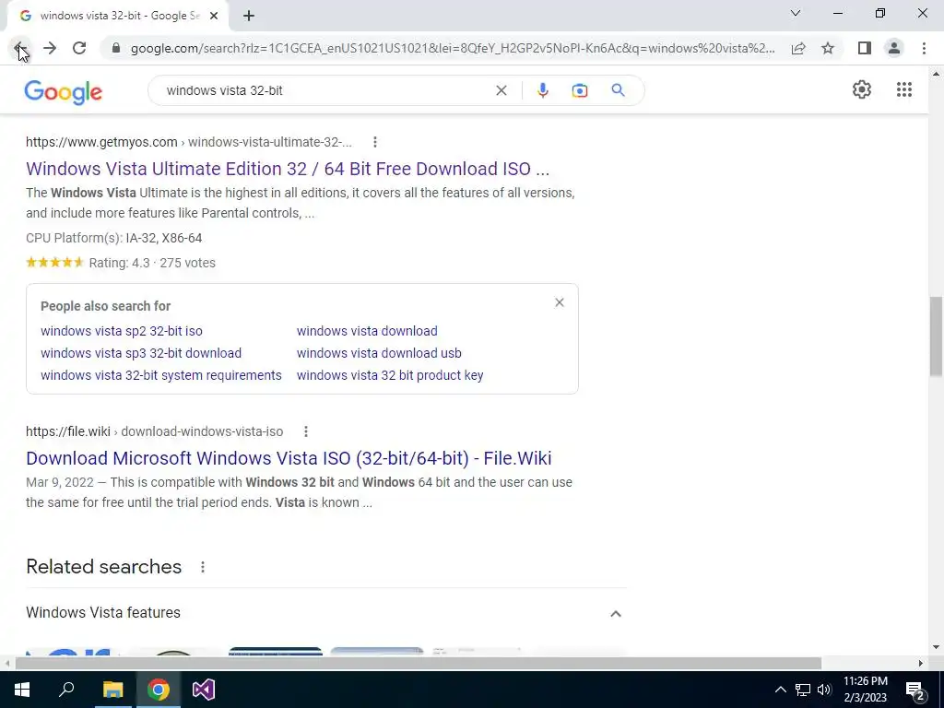Select 'windows vista sp3 32-bit download' suggestion
This screenshot has height=708, width=944.
pyautogui.click(x=141, y=353)
